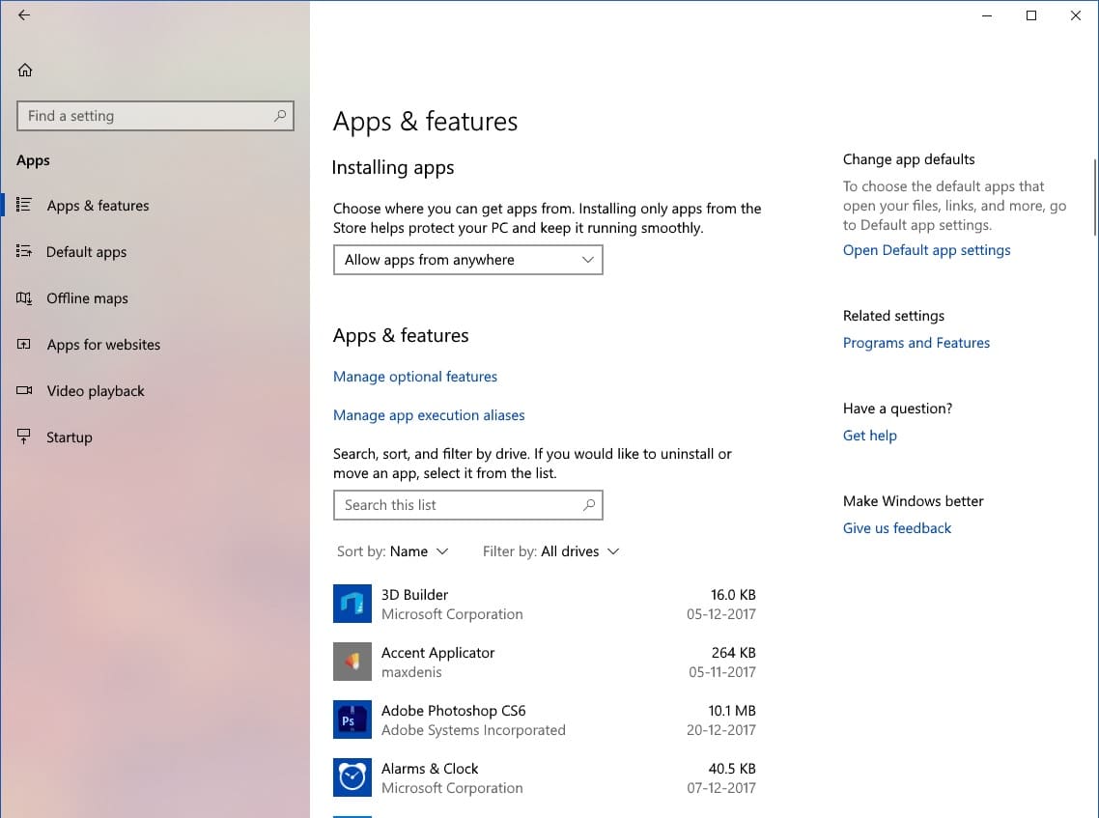
Task: Open the Offline maps section
Action: pos(87,298)
